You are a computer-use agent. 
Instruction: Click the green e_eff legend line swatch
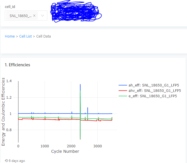pyautogui.click(x=123, y=96)
